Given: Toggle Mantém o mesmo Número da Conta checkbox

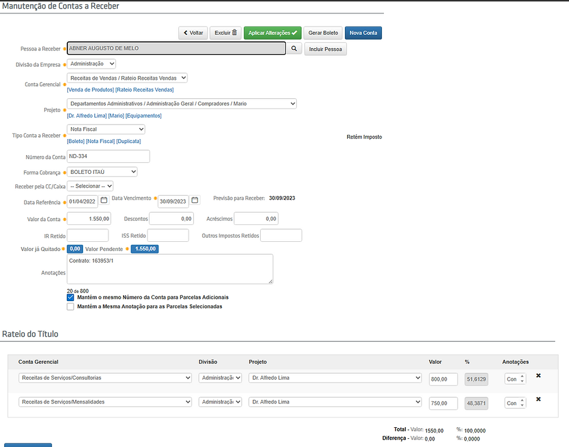Looking at the screenshot, I should (x=70, y=297).
